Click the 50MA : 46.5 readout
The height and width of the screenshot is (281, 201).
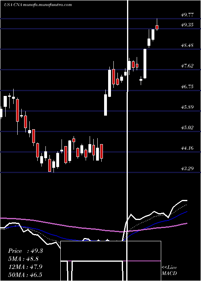[25, 275]
